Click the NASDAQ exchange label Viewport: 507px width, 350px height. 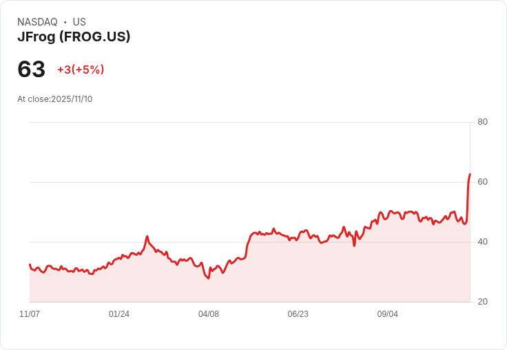pos(37,22)
